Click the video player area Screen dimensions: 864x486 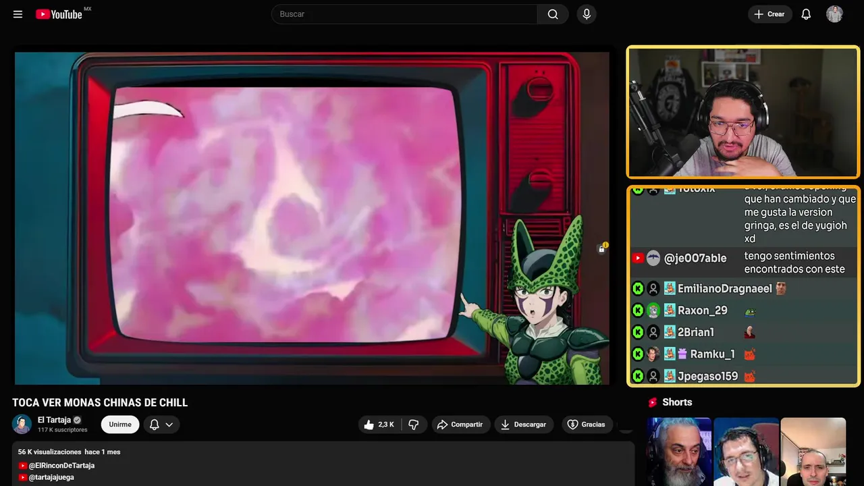(x=312, y=218)
